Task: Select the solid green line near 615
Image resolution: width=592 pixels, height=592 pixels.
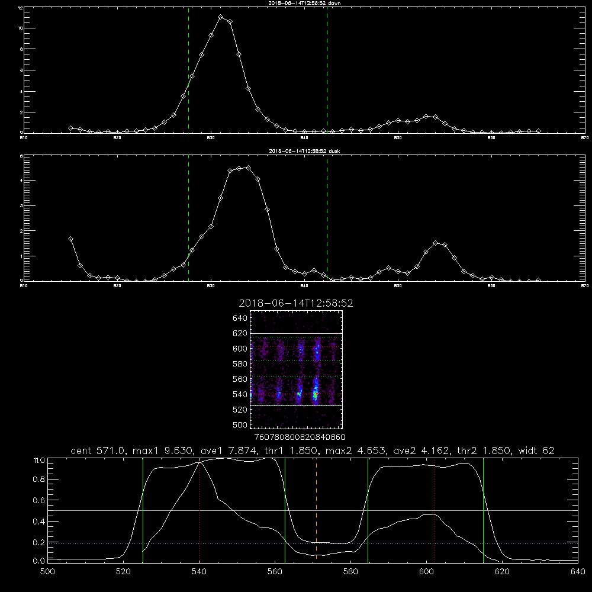Action: 483,510
